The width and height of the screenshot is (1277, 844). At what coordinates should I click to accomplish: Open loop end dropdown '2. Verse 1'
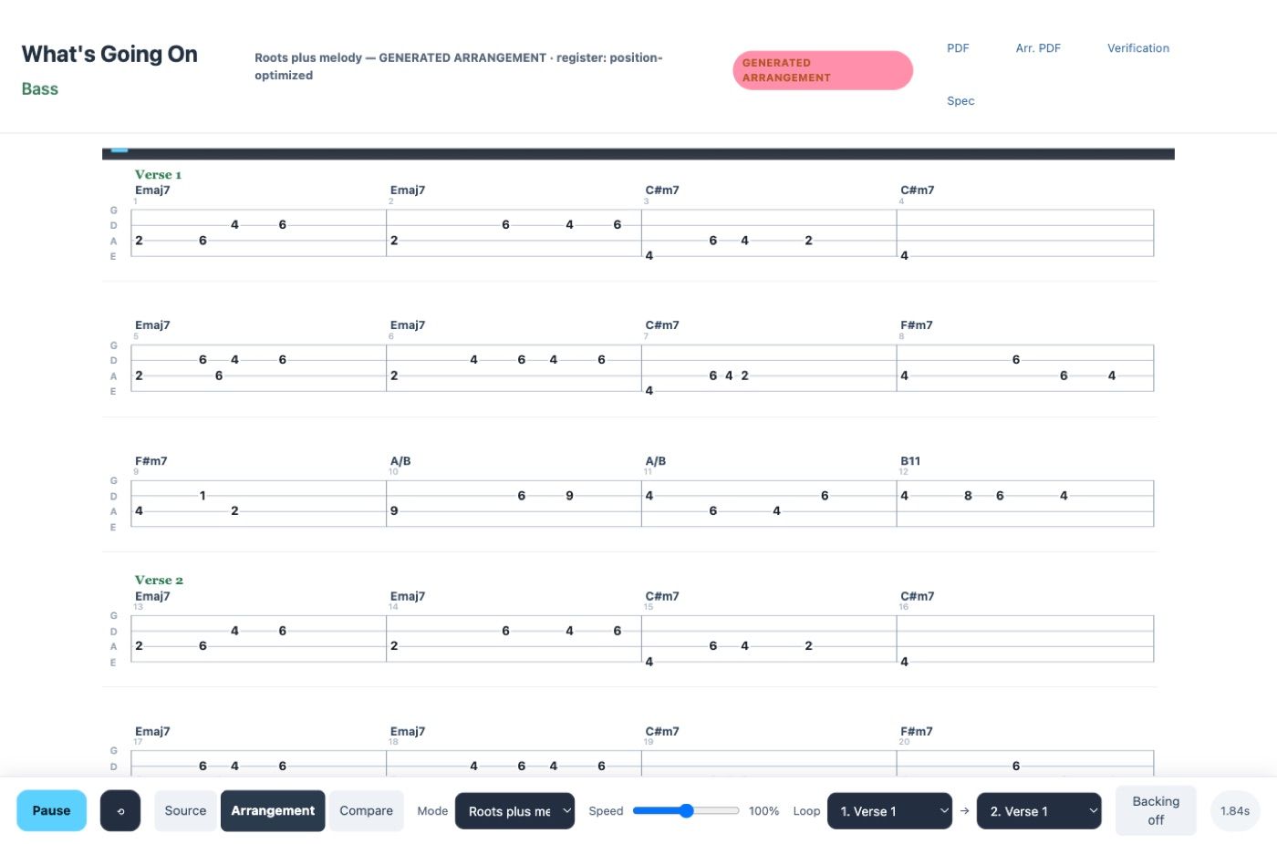1039,811
